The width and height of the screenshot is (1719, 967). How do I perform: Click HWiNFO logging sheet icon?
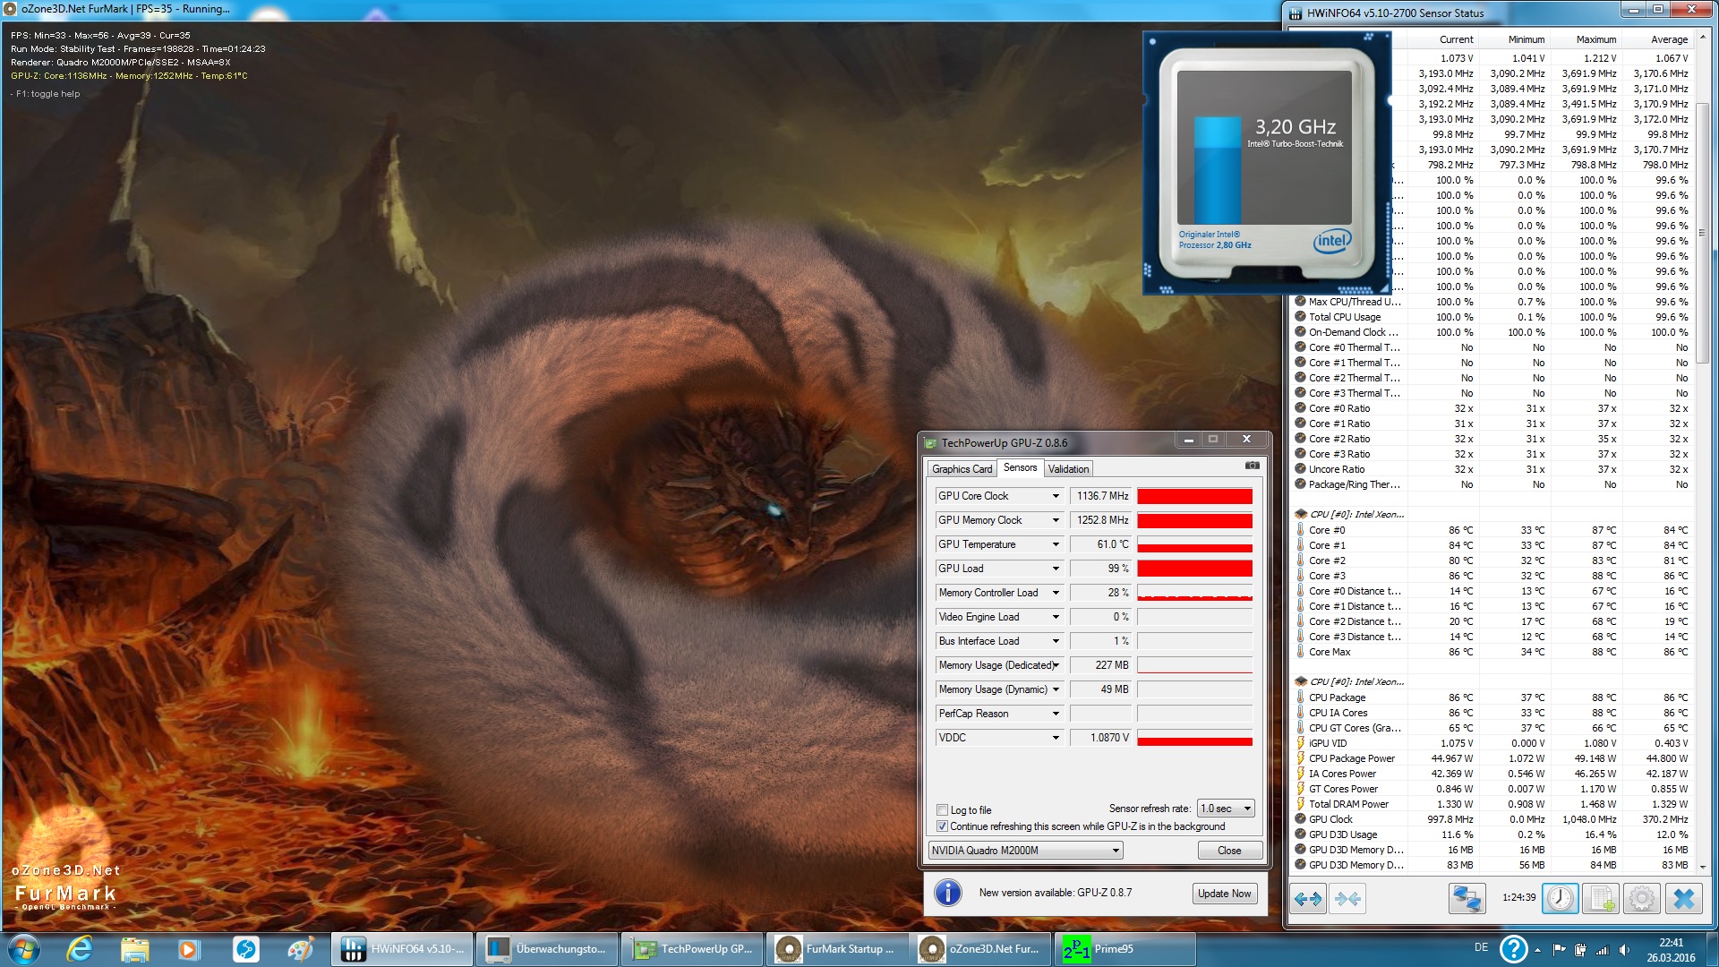(1601, 898)
